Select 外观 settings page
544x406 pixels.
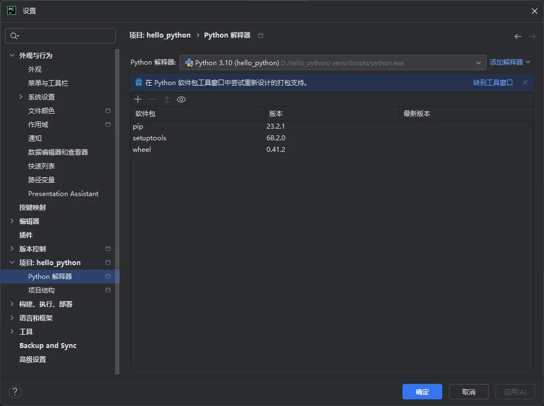click(x=35, y=70)
